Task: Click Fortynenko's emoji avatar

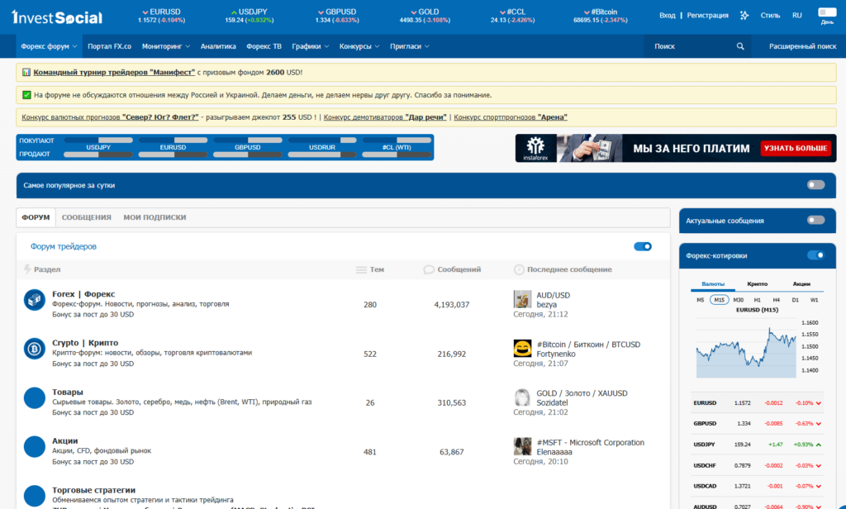Action: tap(522, 348)
